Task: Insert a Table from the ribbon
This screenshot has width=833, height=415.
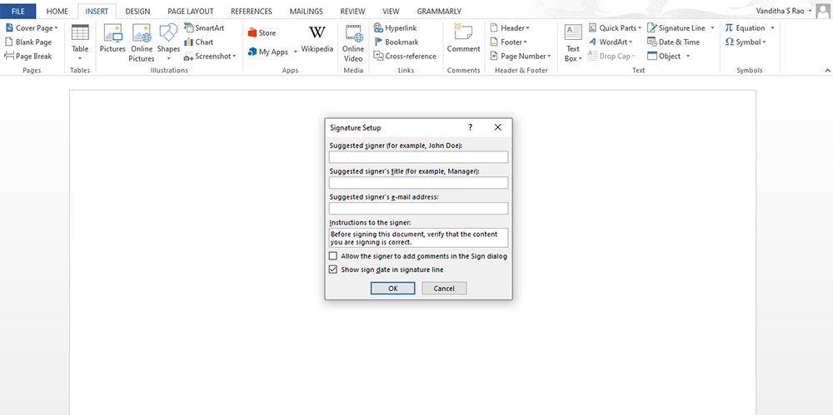Action: [80, 38]
